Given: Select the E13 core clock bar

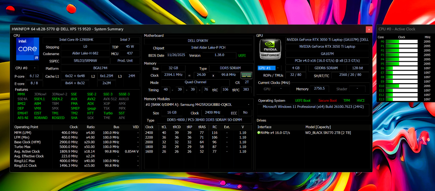Looking at the screenshot, I should pos(402,99).
